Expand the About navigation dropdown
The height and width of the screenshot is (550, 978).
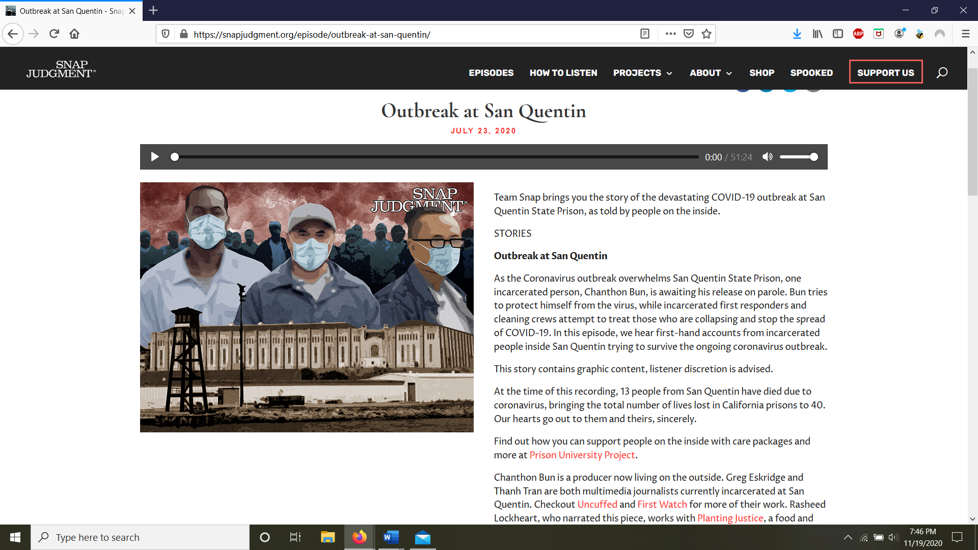click(711, 73)
